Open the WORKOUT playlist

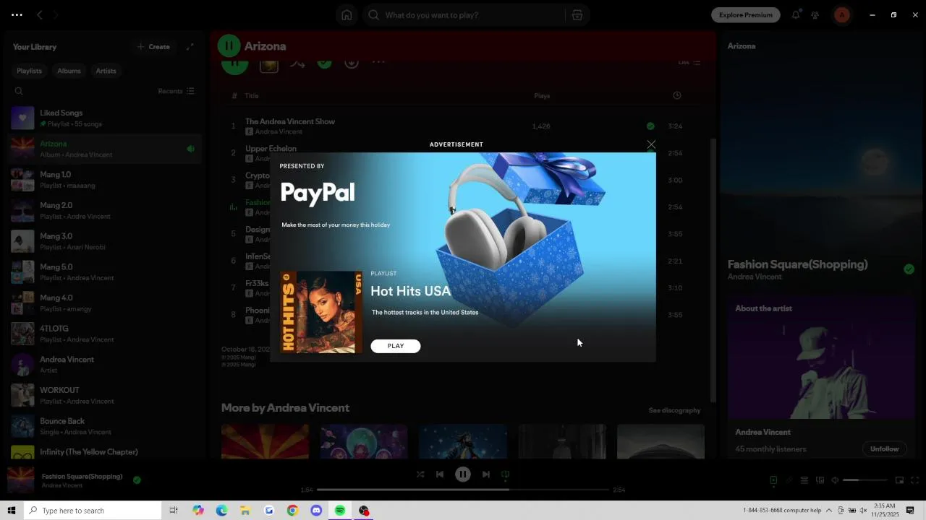pyautogui.click(x=103, y=395)
